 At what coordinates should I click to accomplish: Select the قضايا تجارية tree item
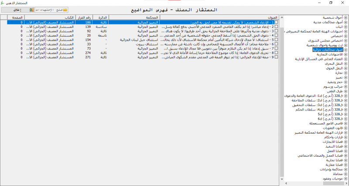335,160
